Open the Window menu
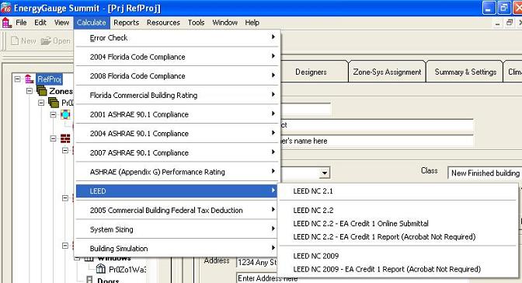522x283 pixels. tap(224, 23)
